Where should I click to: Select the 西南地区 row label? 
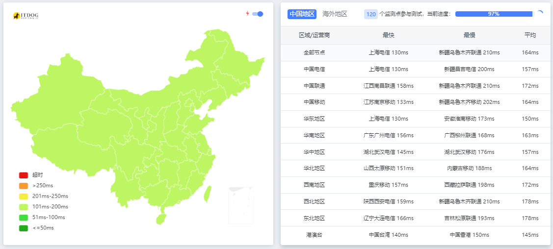point(314,185)
